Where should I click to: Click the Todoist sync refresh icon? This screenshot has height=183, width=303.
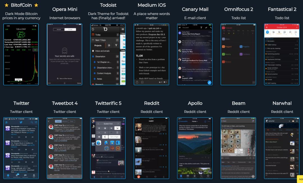coord(93,29)
